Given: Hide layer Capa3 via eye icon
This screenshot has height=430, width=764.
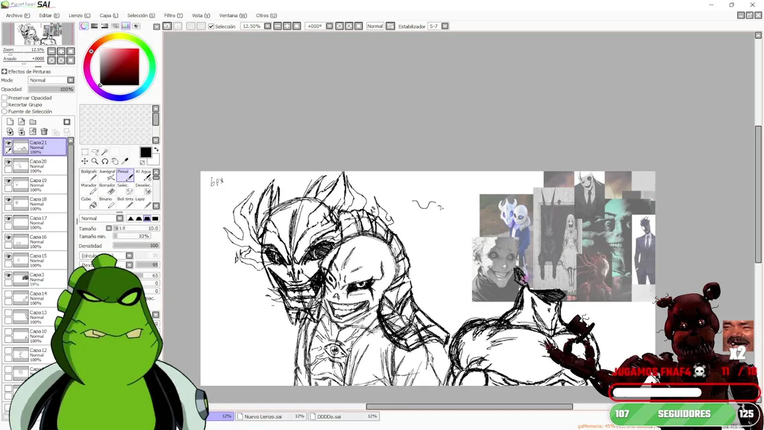Looking at the screenshot, I should click(8, 275).
